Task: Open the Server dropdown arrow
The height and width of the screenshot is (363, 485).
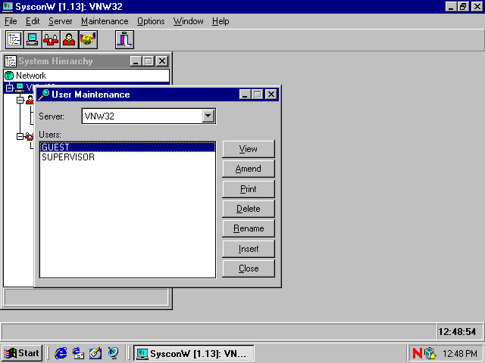Action: click(208, 116)
